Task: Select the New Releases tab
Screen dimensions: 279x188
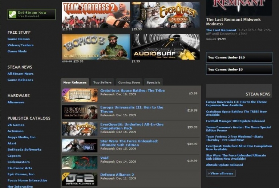Action: (x=75, y=82)
